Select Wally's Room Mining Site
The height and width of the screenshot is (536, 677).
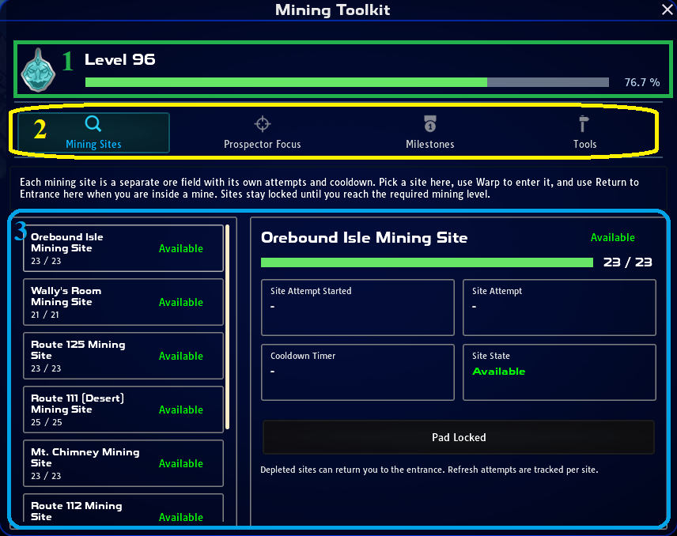(123, 302)
